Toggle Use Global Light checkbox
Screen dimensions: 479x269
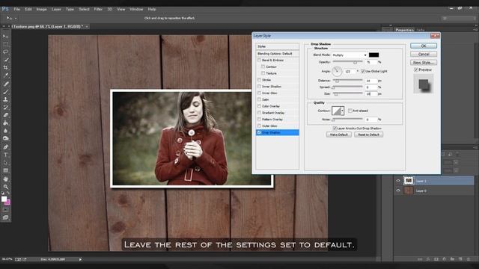[x=363, y=71]
